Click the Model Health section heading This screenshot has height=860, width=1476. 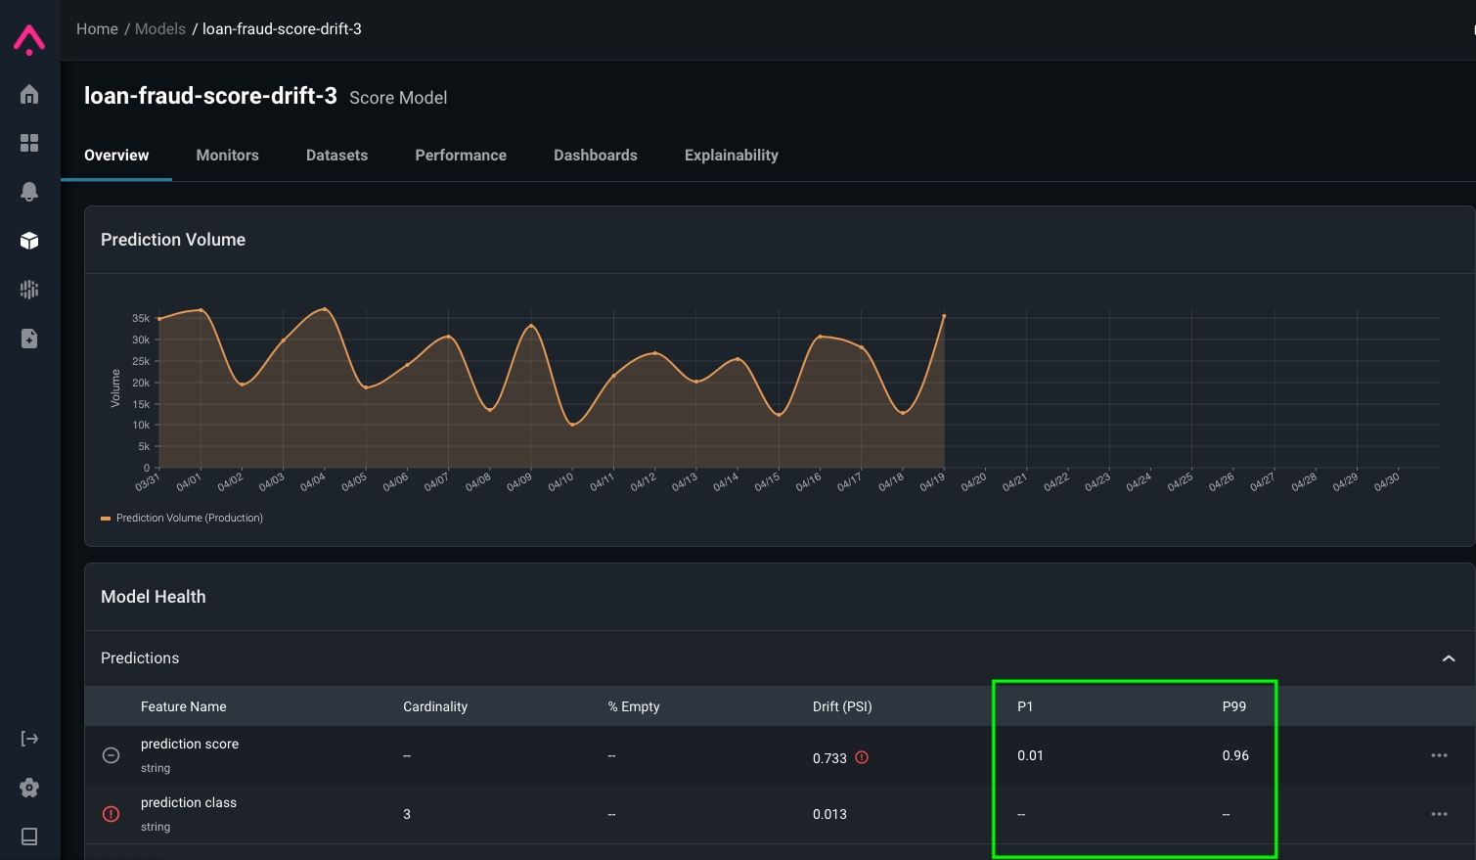(x=154, y=597)
